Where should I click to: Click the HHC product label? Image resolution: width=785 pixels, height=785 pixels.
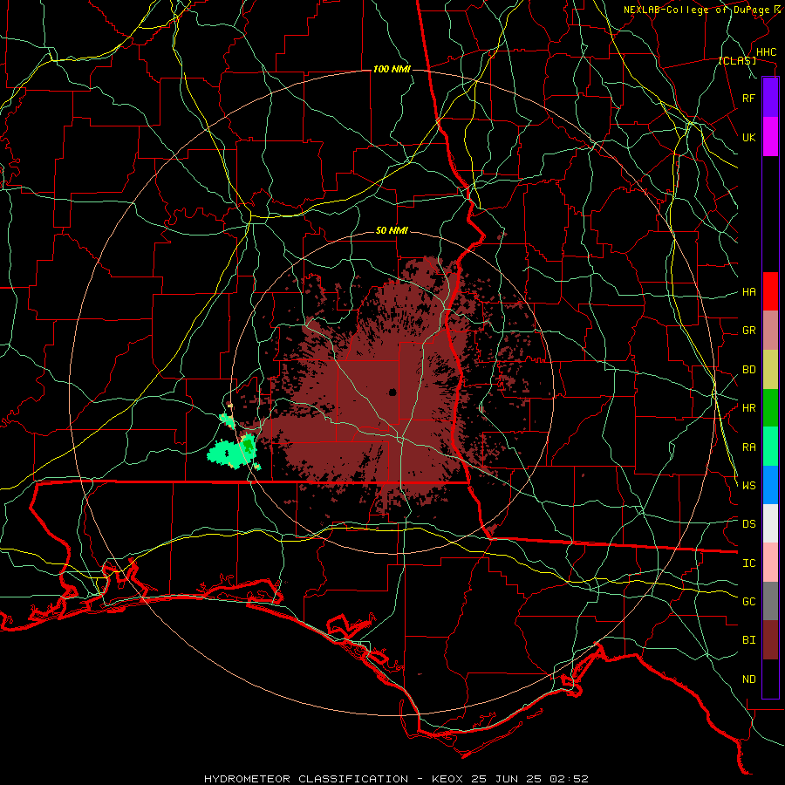pyautogui.click(x=766, y=52)
